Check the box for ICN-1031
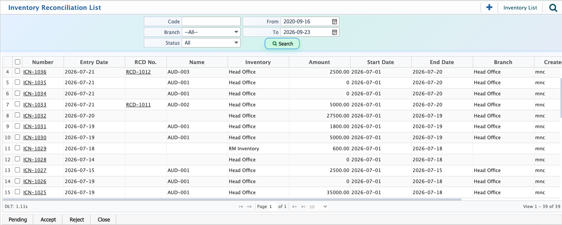The image size is (562, 225). [17, 126]
